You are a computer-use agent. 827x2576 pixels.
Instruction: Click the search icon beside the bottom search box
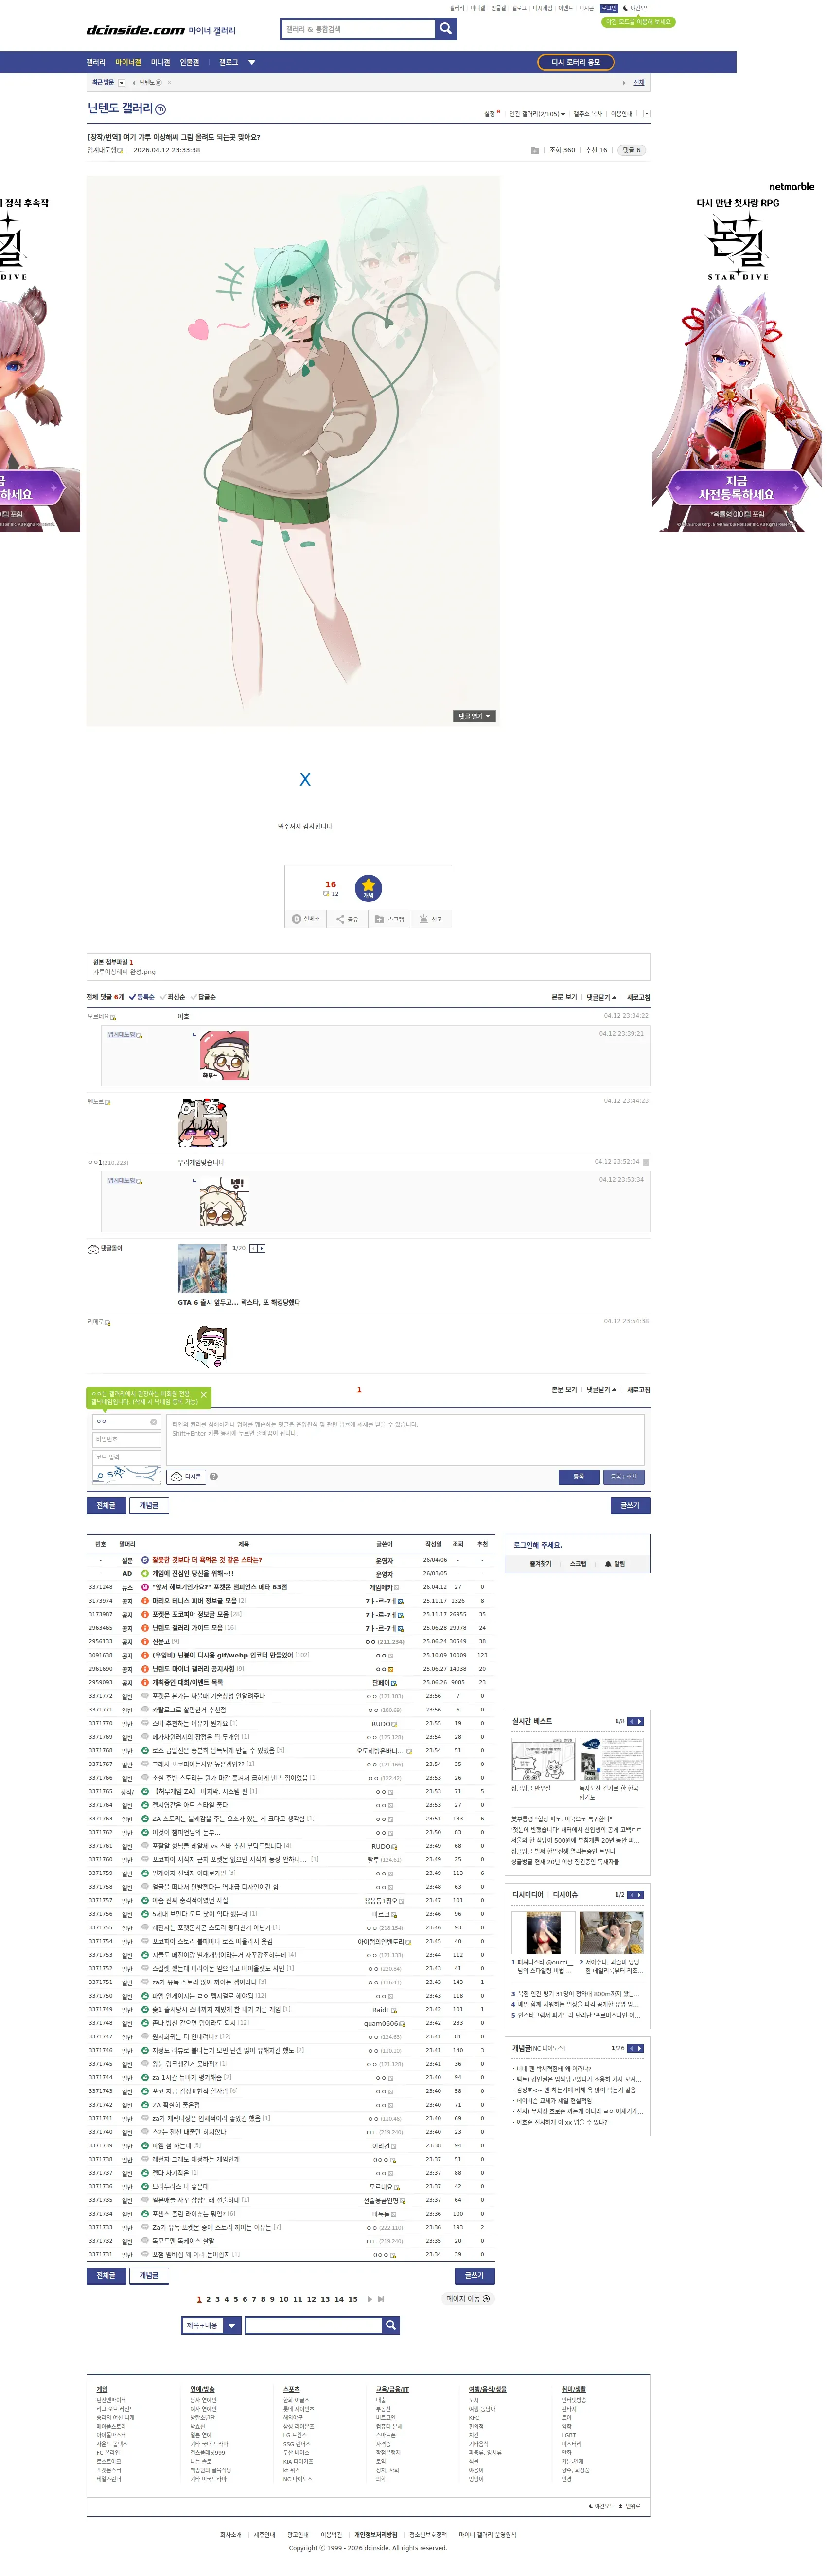point(391,2325)
